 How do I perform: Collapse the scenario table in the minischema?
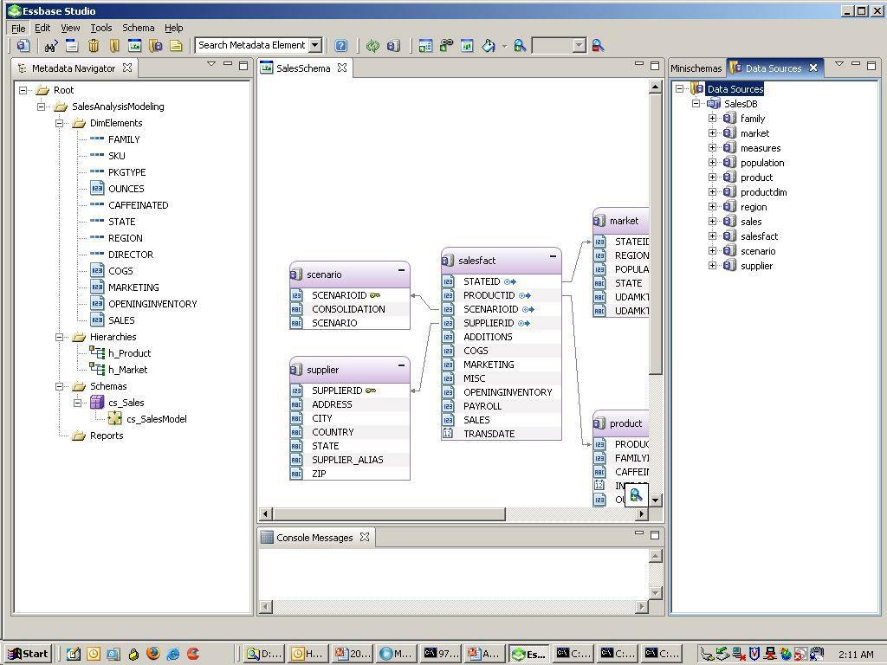401,270
